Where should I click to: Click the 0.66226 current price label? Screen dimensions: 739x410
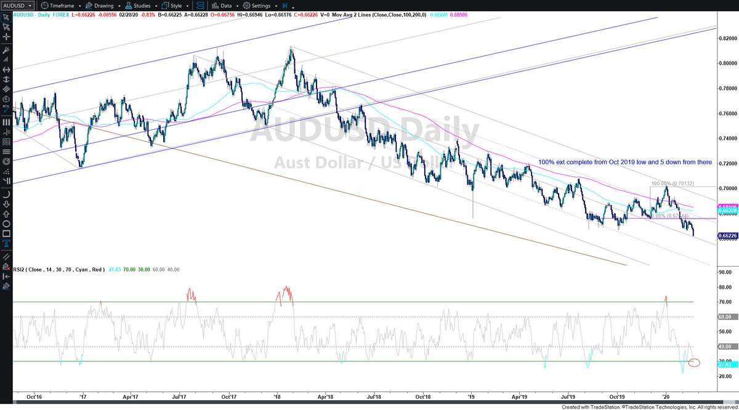point(727,235)
